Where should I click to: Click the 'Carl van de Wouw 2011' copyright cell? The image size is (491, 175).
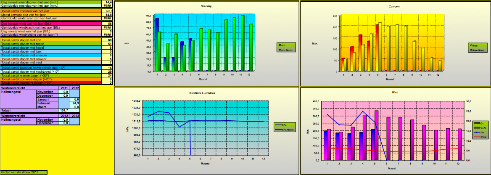coord(24,172)
